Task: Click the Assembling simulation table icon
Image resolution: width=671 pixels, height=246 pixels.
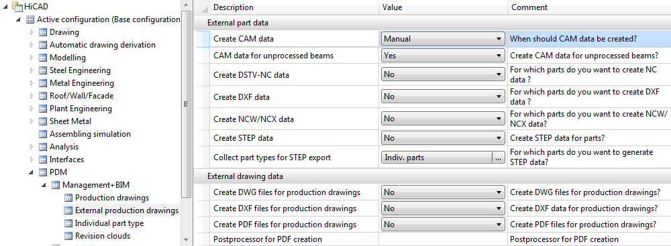Action: [43, 134]
